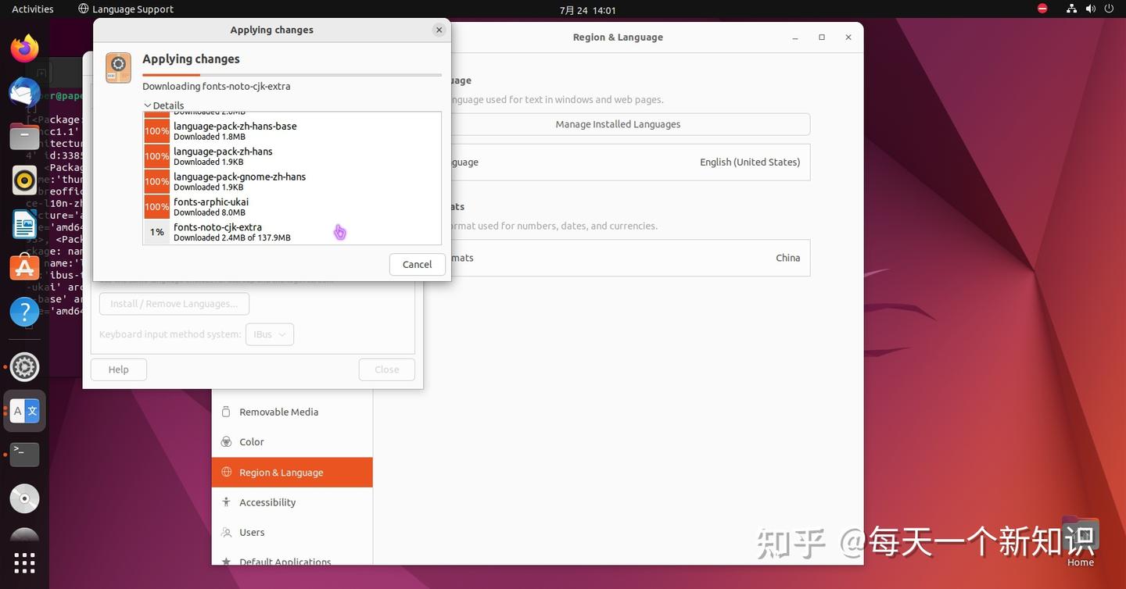
Task: Open Ubuntu Software from the dock
Action: pos(23,267)
